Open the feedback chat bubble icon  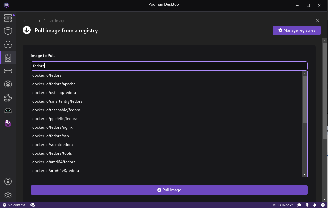pyautogui.click(x=299, y=205)
